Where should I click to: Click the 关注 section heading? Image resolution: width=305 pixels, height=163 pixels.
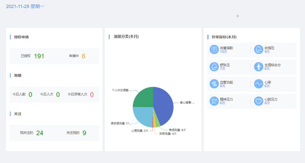pos(18,114)
